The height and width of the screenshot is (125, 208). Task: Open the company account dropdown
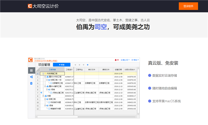point(126,60)
